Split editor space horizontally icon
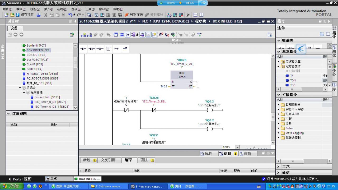 pyautogui.click(x=195, y=15)
